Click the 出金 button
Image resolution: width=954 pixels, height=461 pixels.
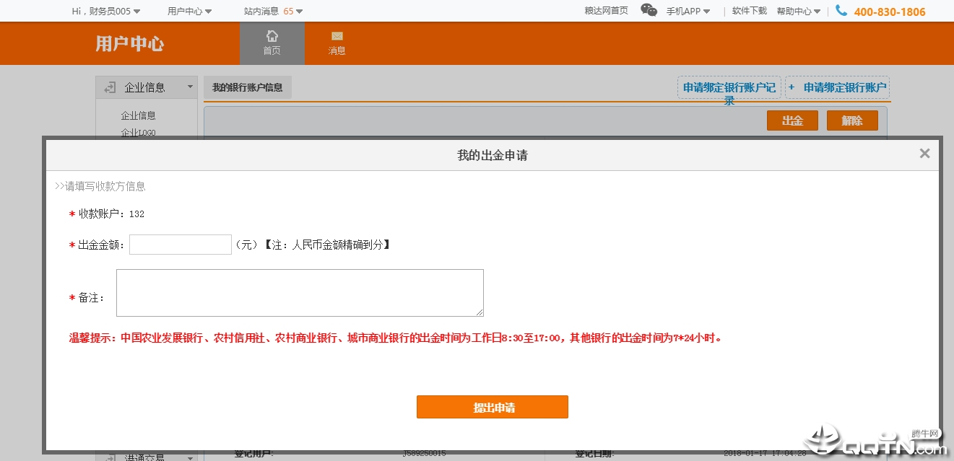(x=792, y=120)
